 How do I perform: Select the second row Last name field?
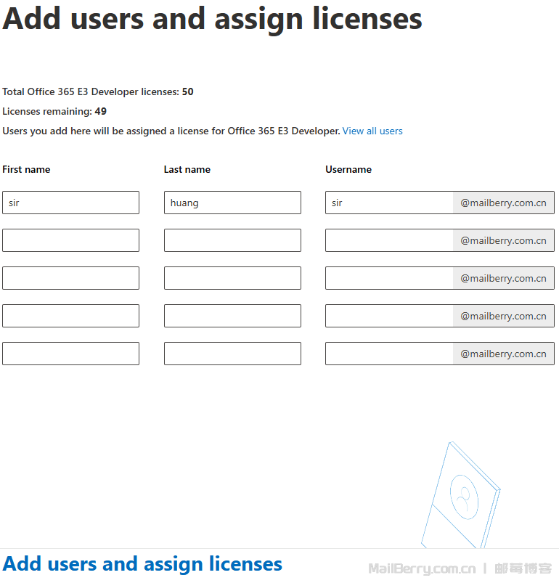point(232,240)
